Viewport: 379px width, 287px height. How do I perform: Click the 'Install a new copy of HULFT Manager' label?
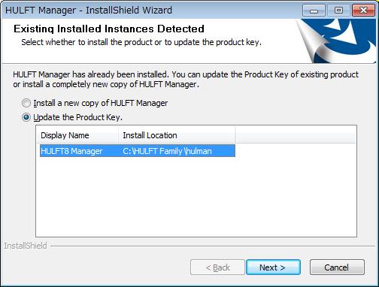(x=101, y=103)
